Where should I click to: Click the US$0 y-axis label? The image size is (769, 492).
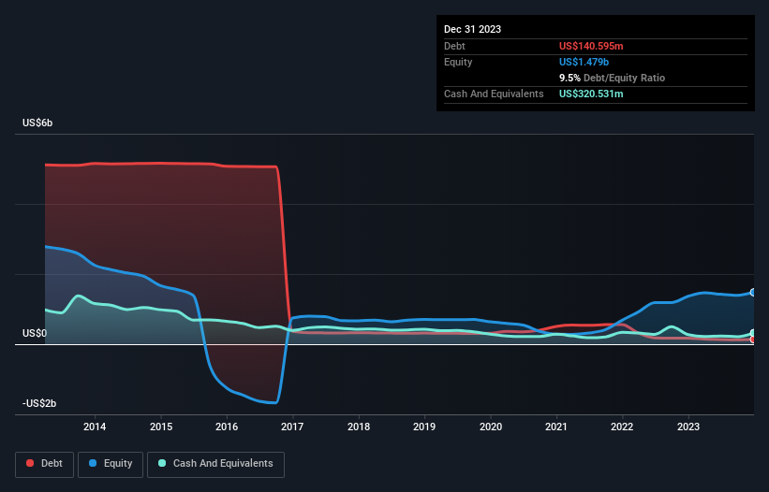tap(35, 333)
